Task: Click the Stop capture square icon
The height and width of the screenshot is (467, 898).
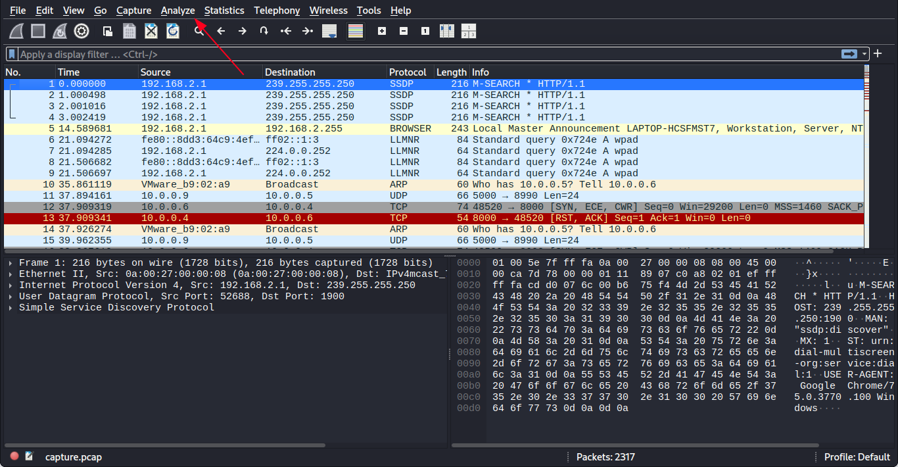Action: tap(38, 31)
